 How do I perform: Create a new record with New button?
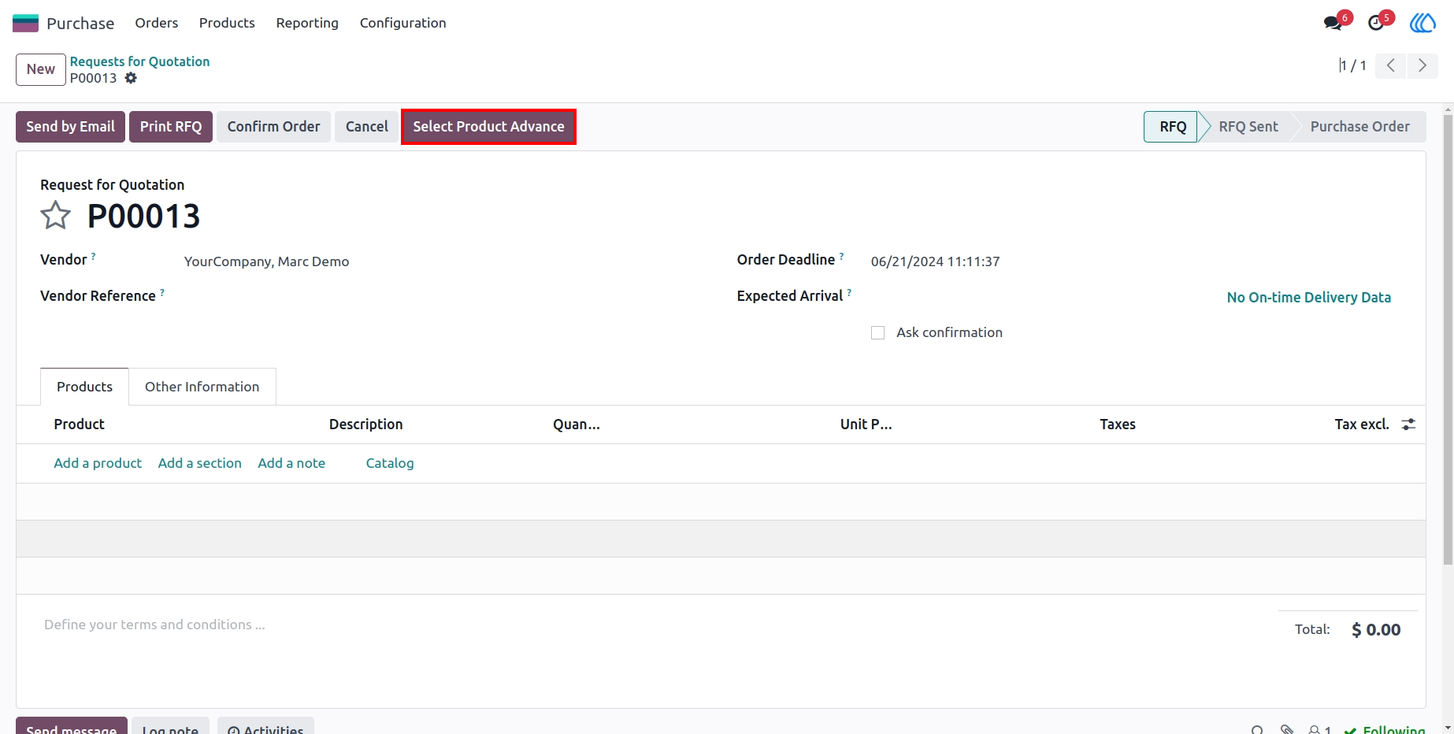(41, 69)
